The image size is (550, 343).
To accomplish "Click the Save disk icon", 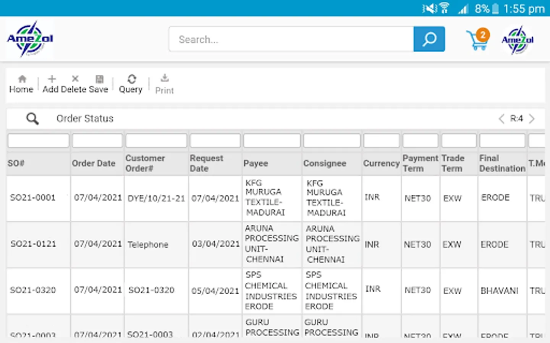I will pos(99,79).
